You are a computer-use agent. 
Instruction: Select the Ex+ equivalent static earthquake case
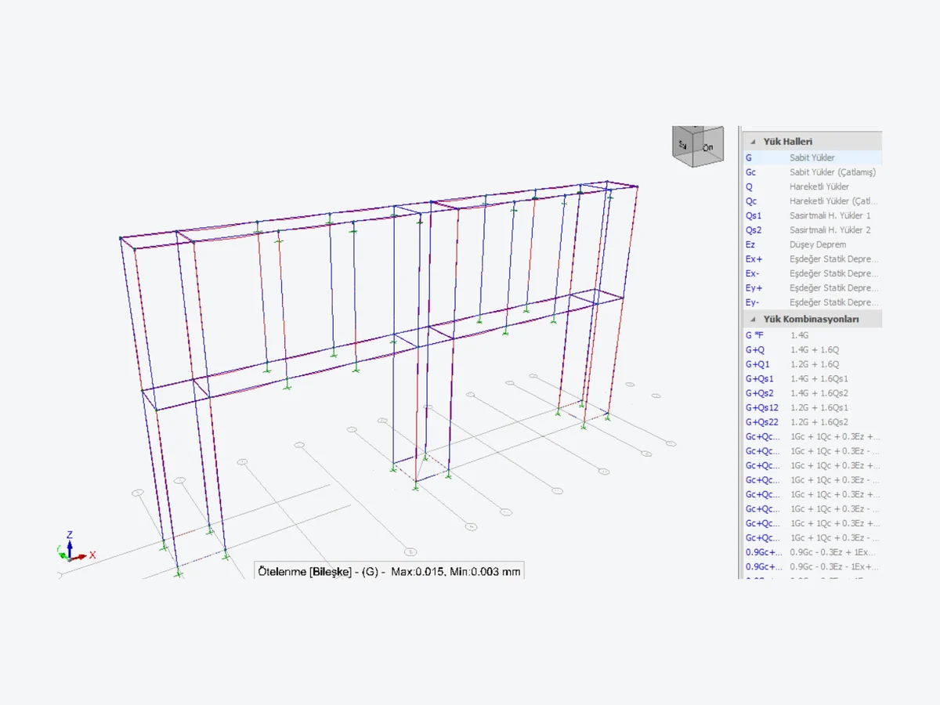[812, 259]
